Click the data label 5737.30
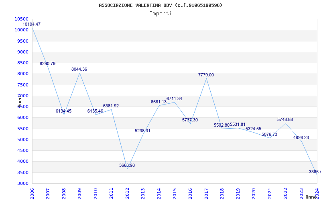Screen dimensions: 321x201 click(x=190, y=120)
